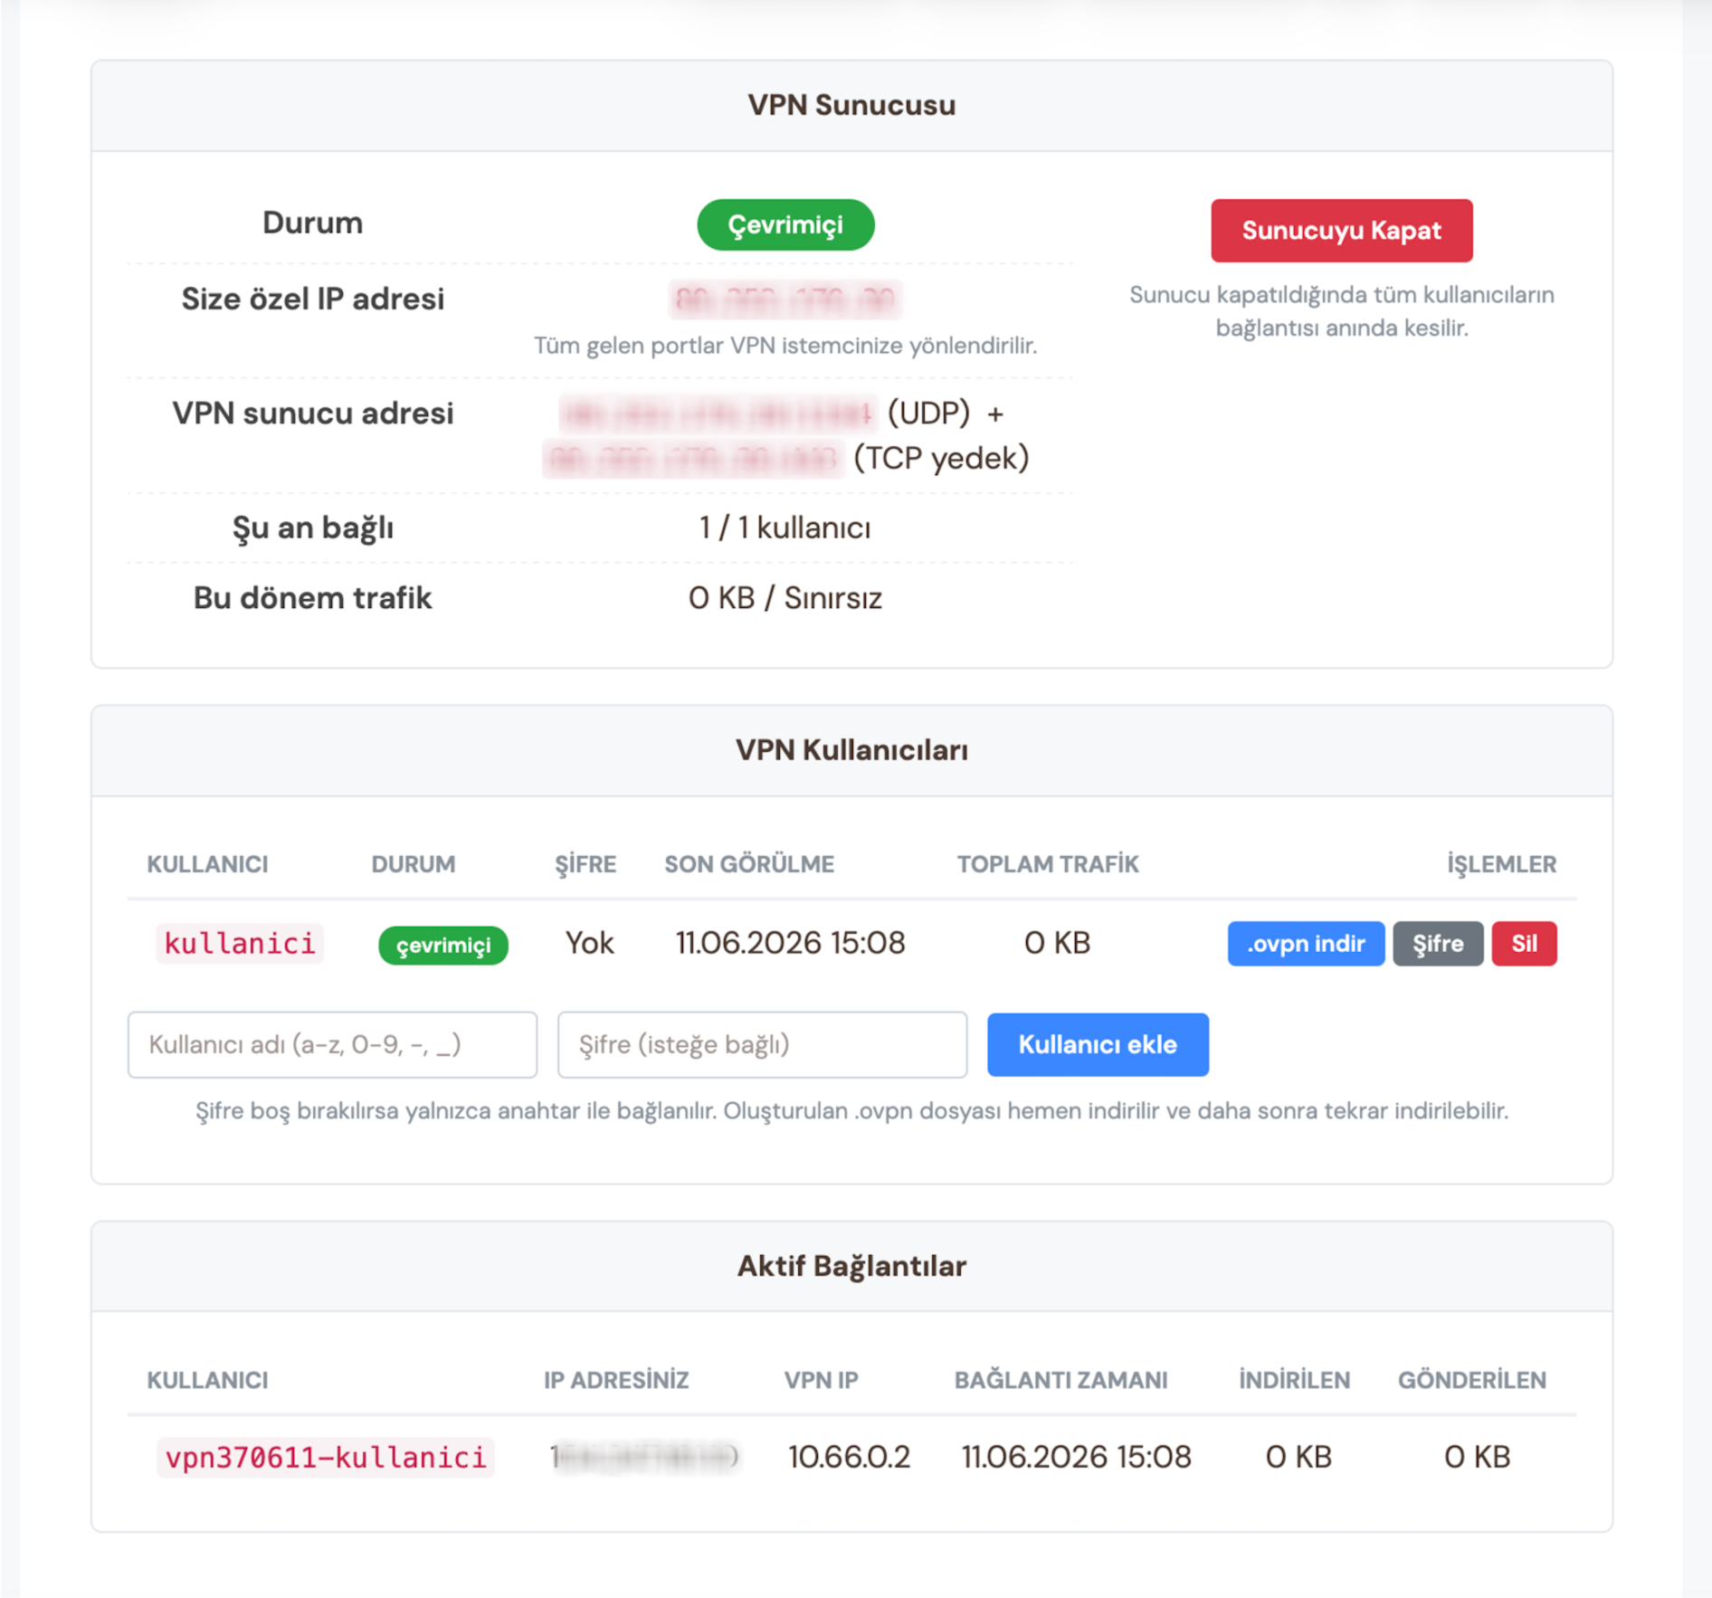Click the Toplam Trafik 0 KB value for kullanici
This screenshot has width=1712, height=1598.
[1057, 943]
